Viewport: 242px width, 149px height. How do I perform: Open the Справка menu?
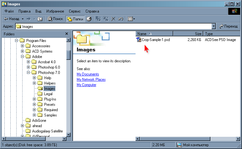coord(92,11)
